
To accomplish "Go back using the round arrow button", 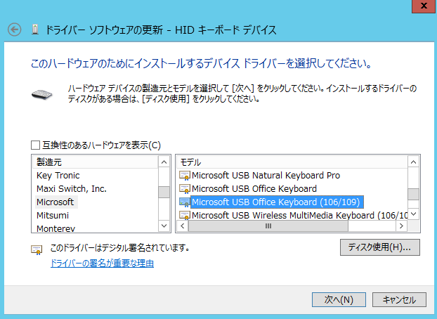I will point(14,30).
